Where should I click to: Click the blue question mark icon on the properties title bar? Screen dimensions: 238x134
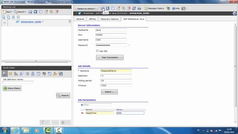pyautogui.click(x=234, y=13)
